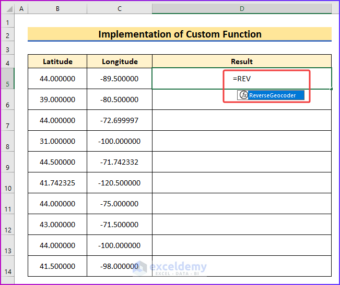Select longitude cell -80.500000
The height and width of the screenshot is (285, 340).
(x=120, y=99)
